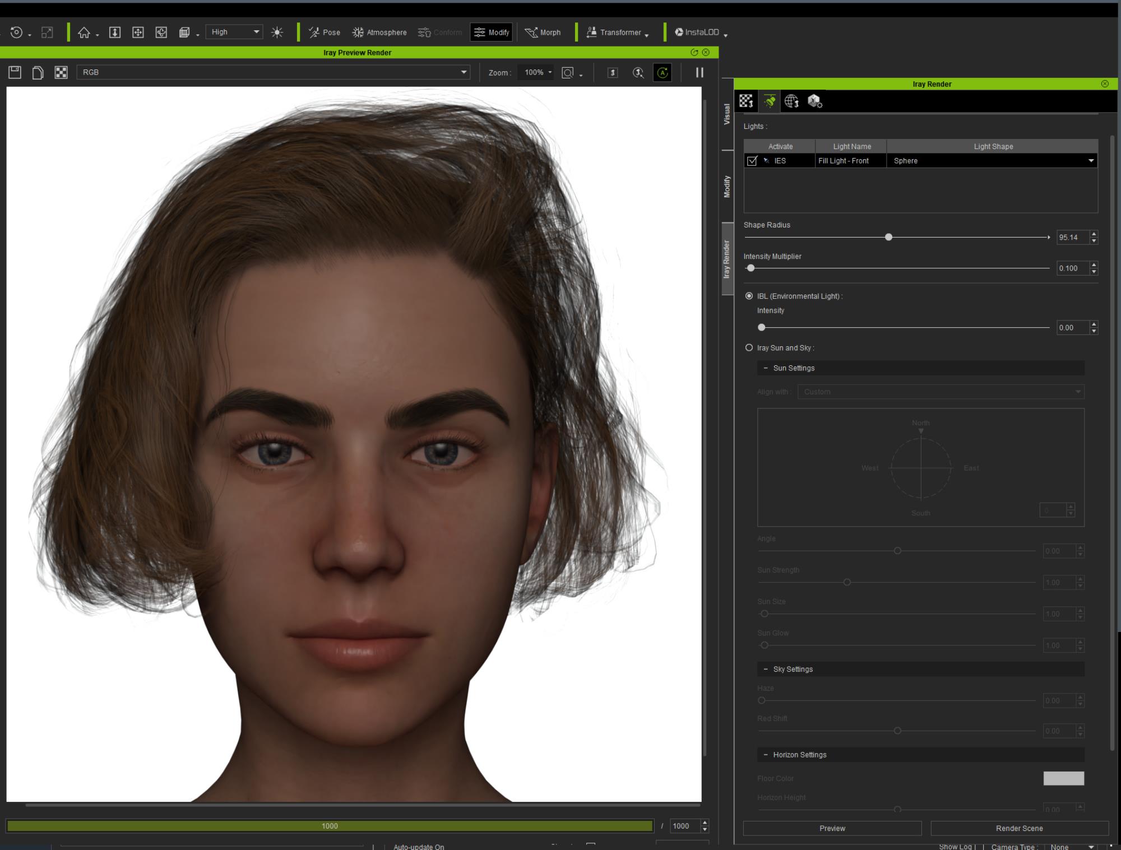This screenshot has height=850, width=1121.
Task: Open the High quality dropdown
Action: pos(234,32)
